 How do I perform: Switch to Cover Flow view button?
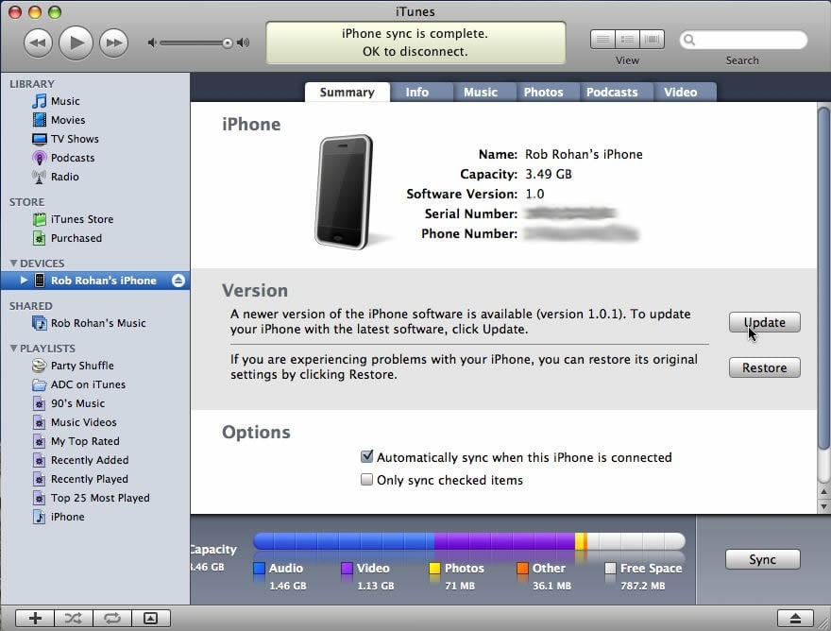click(652, 40)
